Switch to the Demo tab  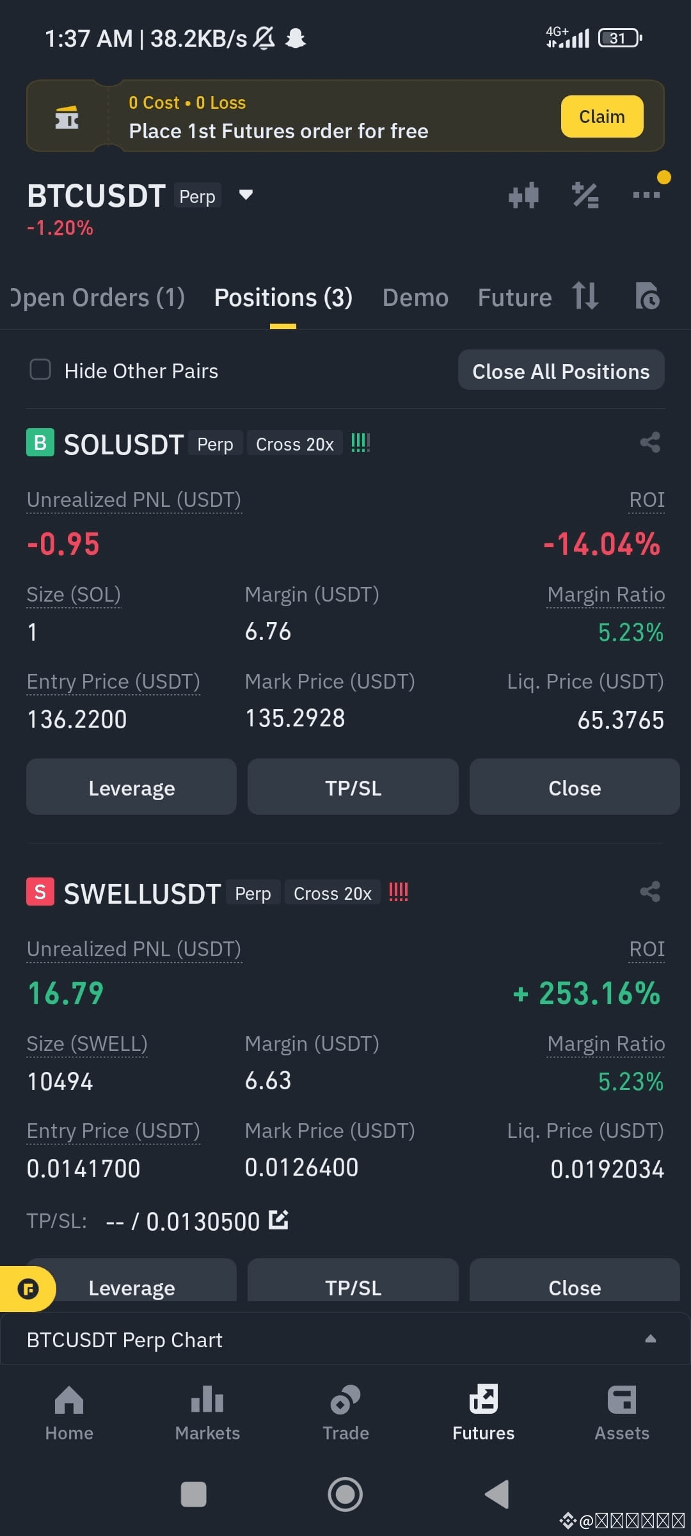pos(415,298)
